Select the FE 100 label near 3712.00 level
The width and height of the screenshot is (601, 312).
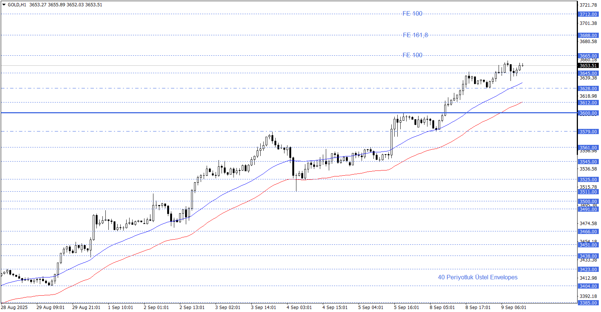pos(413,13)
